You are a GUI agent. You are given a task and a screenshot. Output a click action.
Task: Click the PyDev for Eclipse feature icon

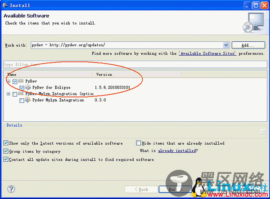pos(28,87)
